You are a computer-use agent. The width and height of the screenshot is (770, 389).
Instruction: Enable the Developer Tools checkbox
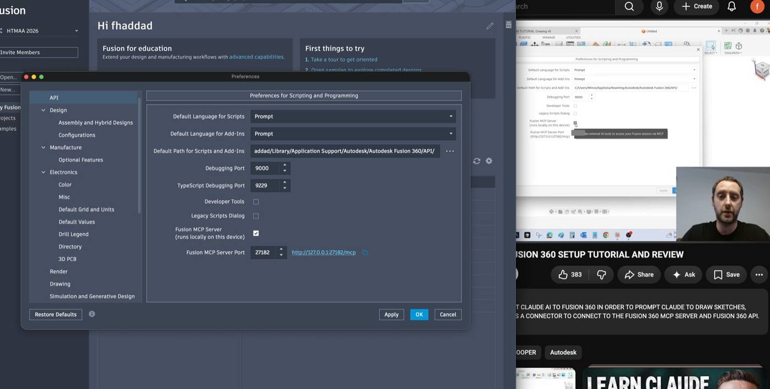click(x=256, y=202)
